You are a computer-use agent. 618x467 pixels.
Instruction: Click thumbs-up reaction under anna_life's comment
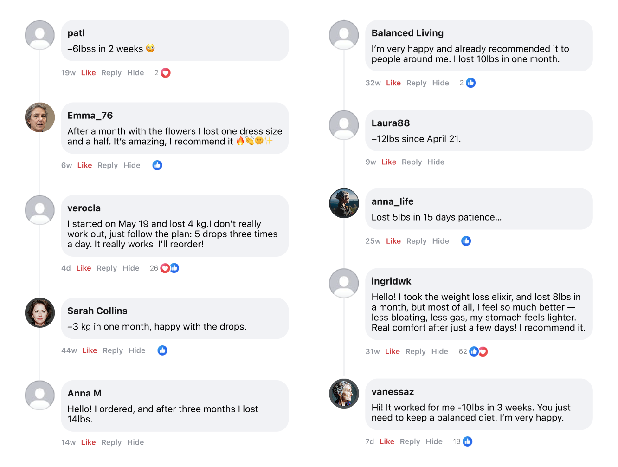point(466,241)
